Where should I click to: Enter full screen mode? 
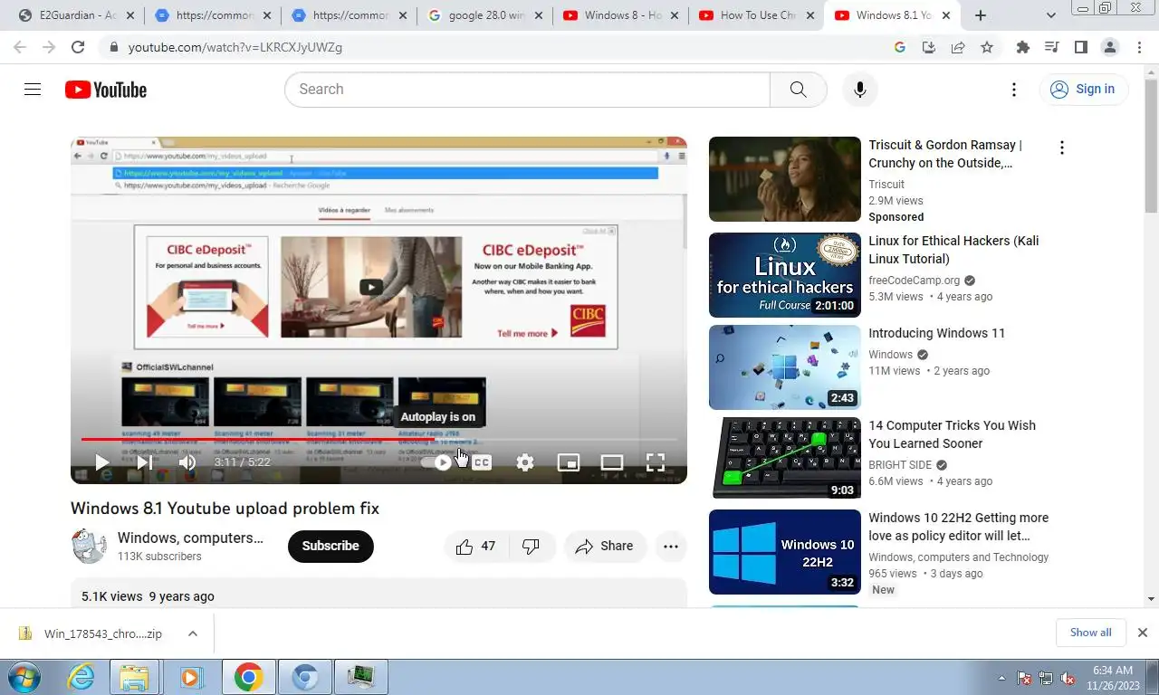(656, 462)
